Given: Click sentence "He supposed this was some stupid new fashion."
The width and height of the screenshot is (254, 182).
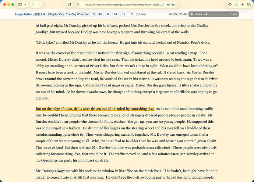Looking at the screenshot, I should tap(124, 125).
